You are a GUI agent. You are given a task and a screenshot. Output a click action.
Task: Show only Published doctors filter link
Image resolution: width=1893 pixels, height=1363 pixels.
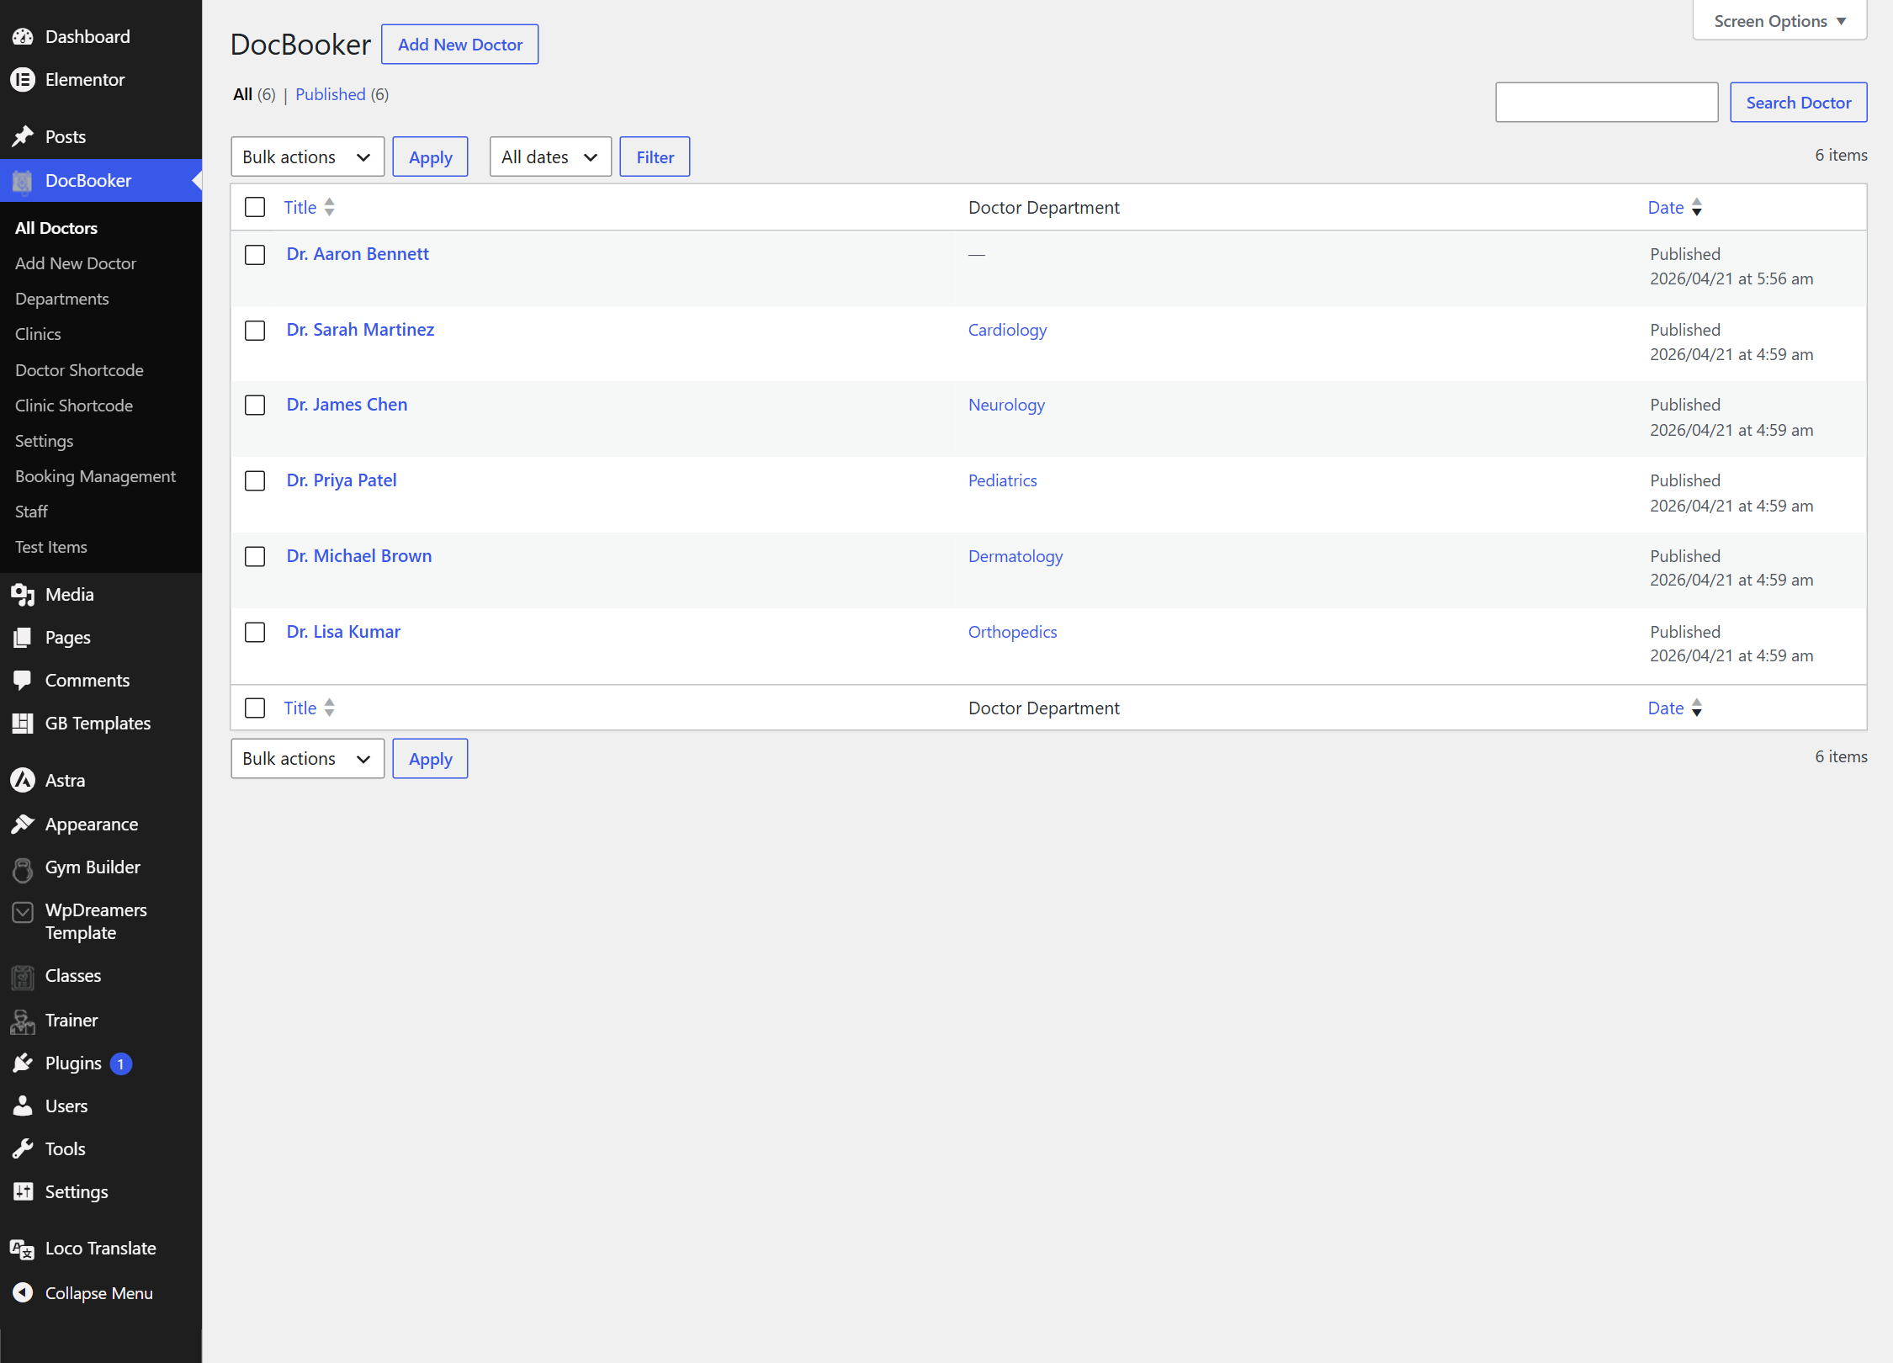tap(330, 94)
